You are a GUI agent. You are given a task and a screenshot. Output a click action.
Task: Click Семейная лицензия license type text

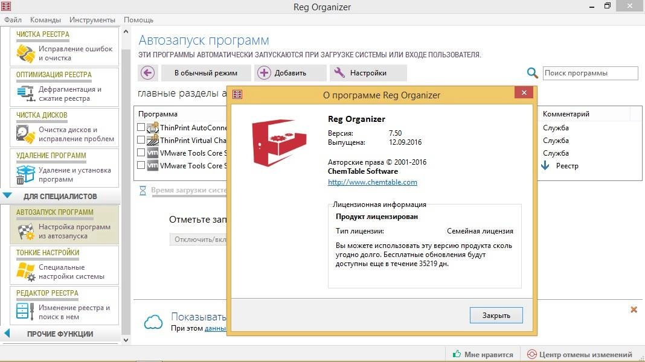point(480,231)
